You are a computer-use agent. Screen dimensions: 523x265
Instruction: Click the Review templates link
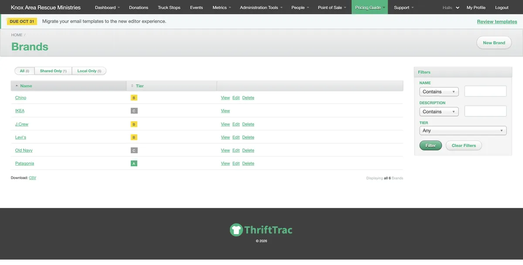[497, 21]
